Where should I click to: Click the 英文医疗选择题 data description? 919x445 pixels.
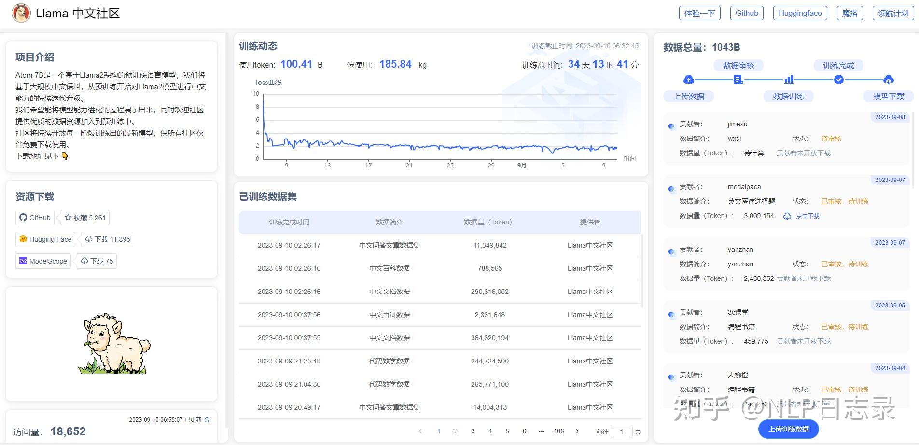[x=751, y=201]
